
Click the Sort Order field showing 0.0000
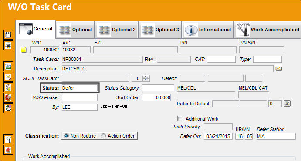(156, 97)
